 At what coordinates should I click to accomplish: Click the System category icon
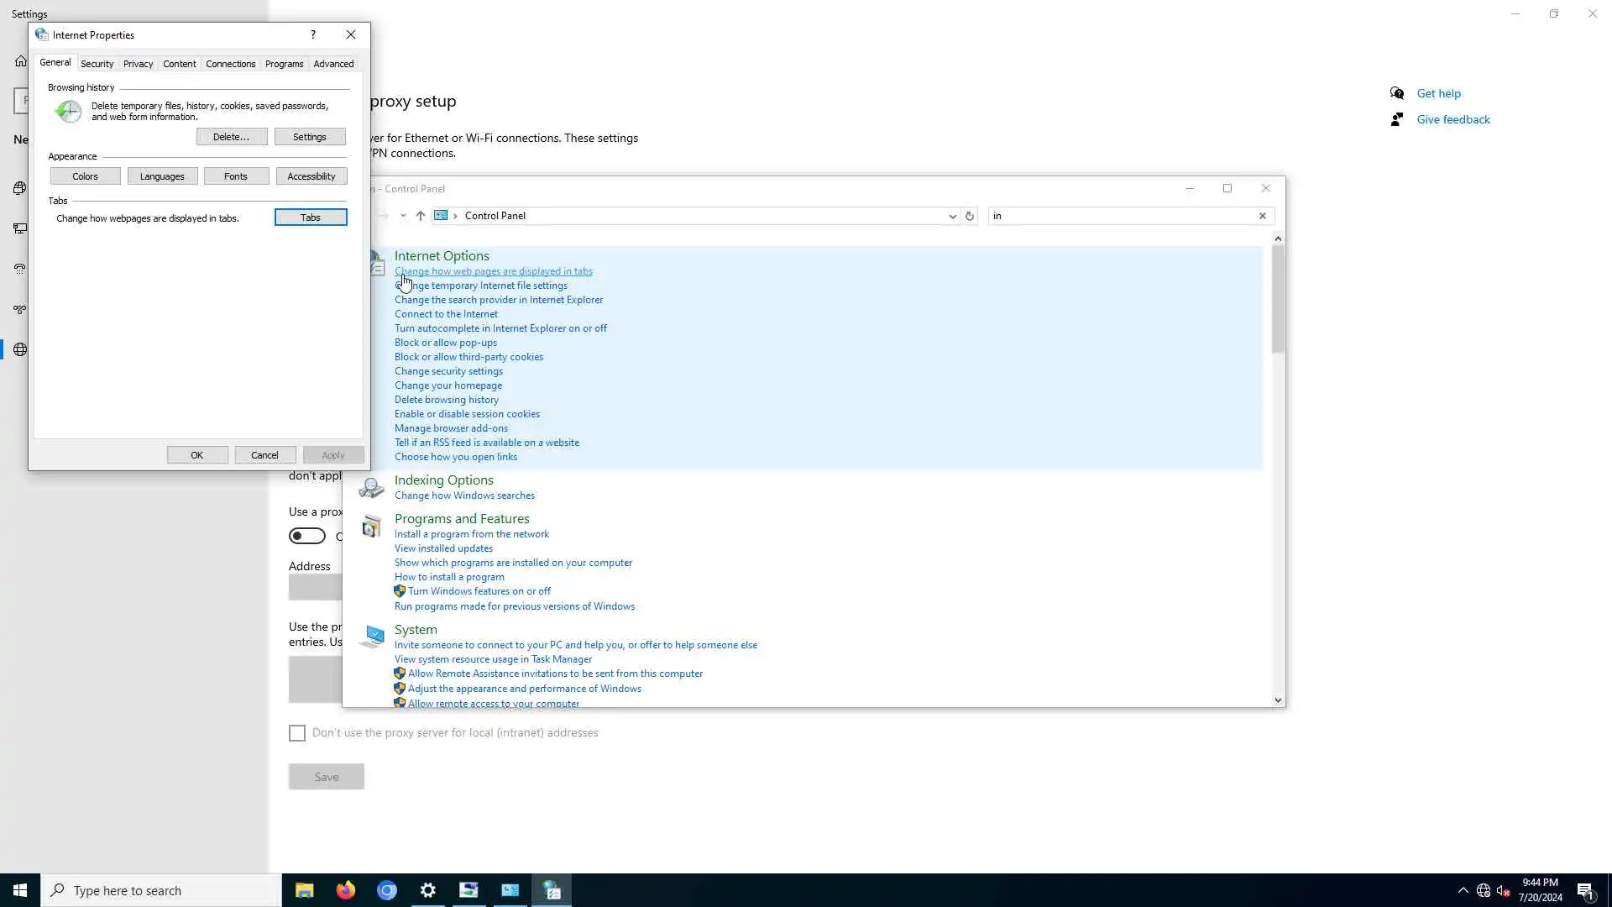coord(371,636)
